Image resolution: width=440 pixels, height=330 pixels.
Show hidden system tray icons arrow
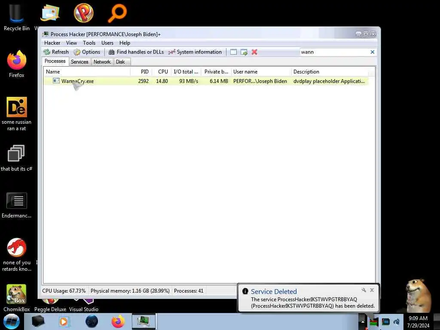coord(363,322)
